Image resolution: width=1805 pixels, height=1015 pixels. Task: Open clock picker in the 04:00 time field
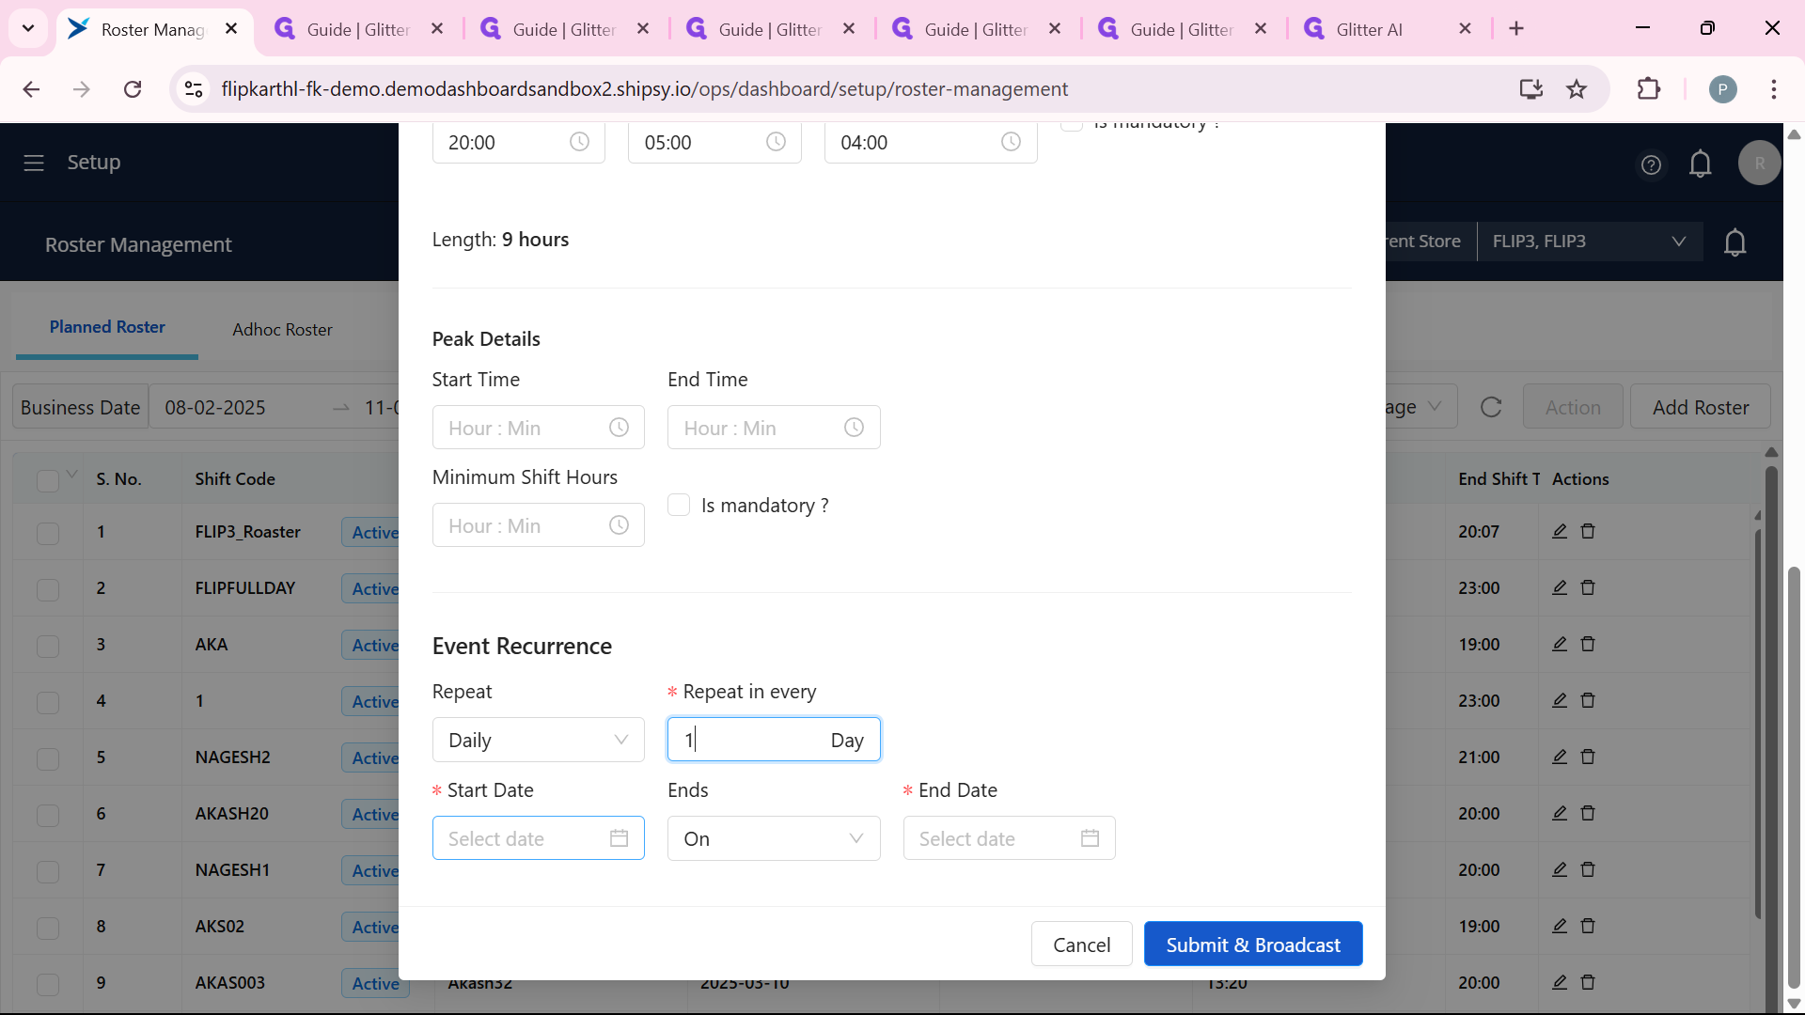click(x=1011, y=142)
